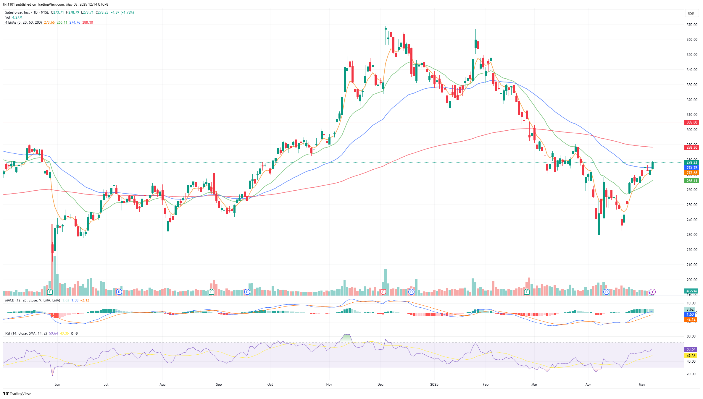Click the Sep label on time axis
Viewport: 703px width, 399px height.
click(x=219, y=385)
